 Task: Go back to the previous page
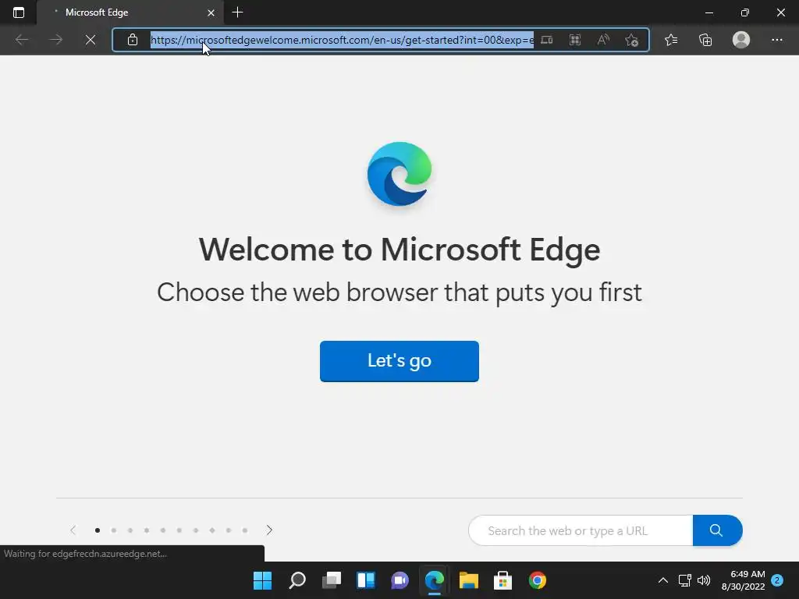pyautogui.click(x=21, y=40)
